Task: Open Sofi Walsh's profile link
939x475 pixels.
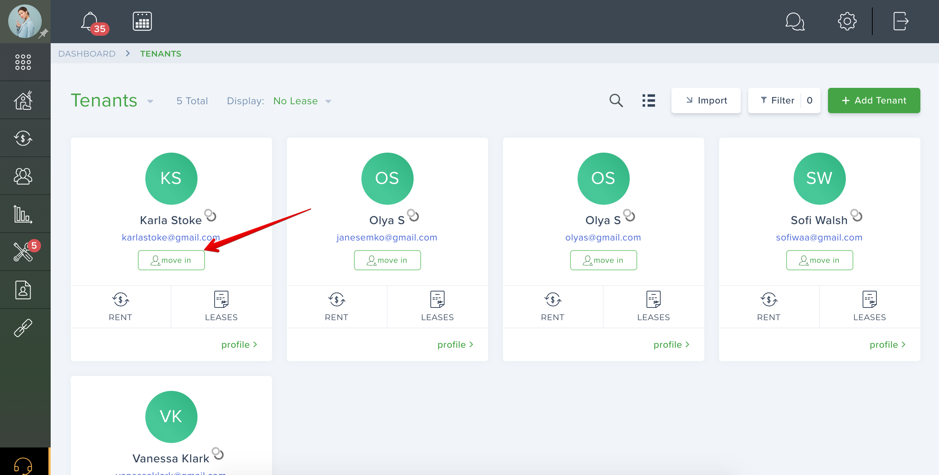Action: (888, 345)
